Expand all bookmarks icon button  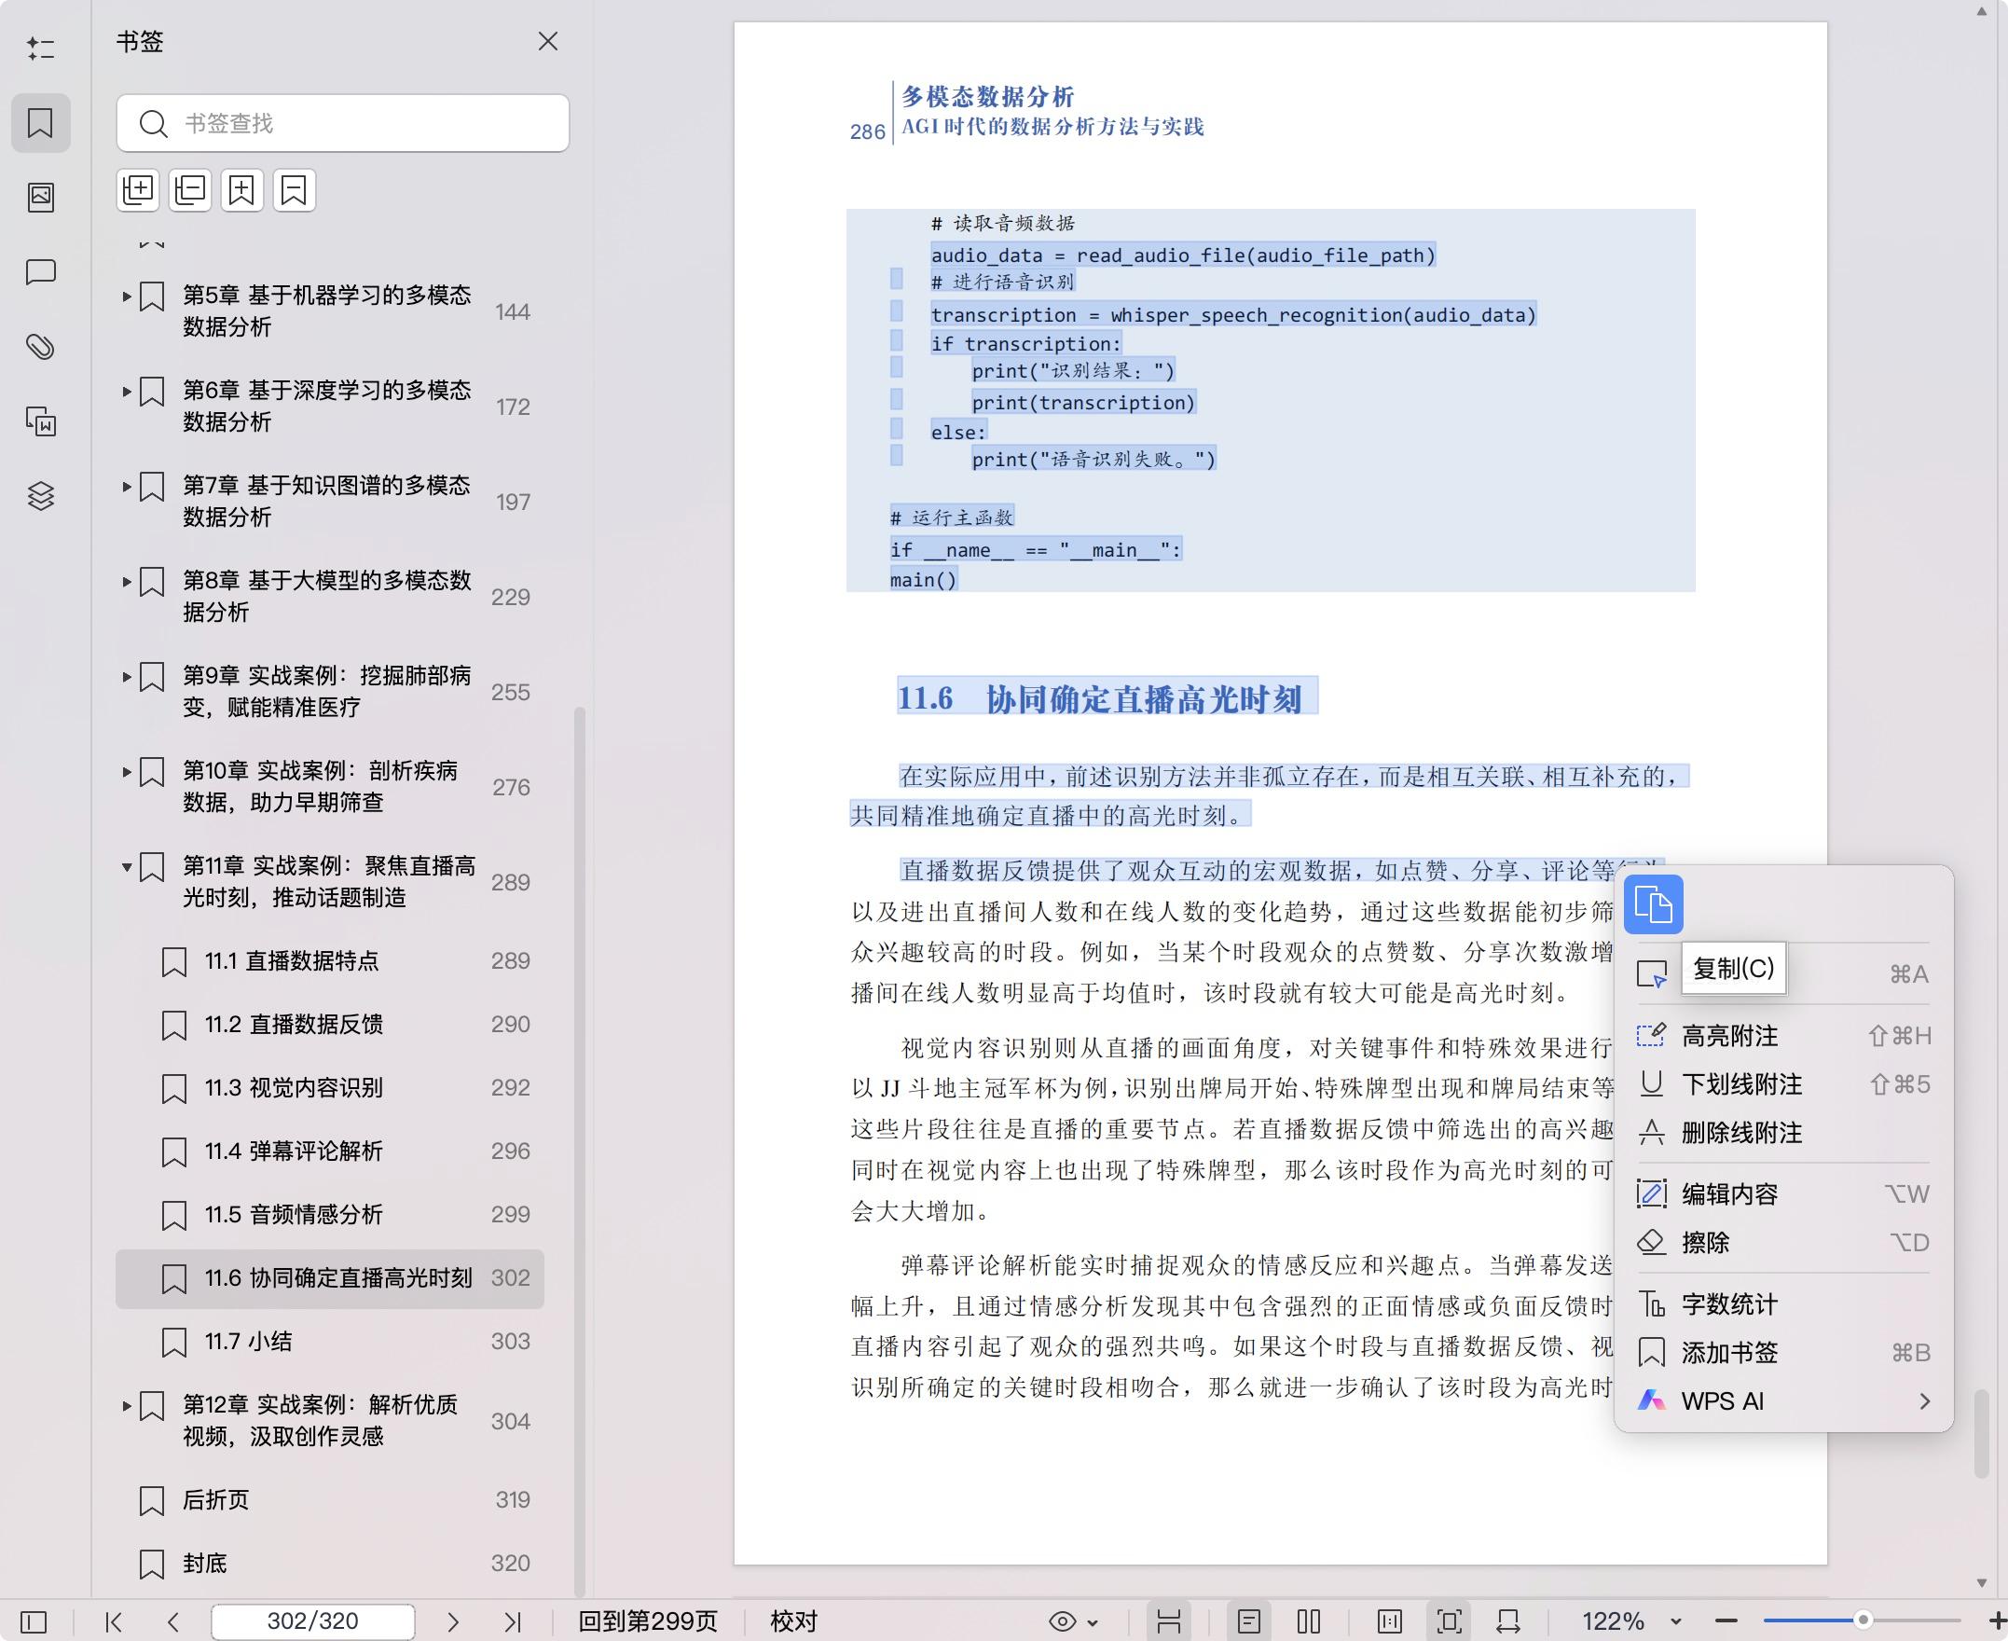[x=139, y=190]
